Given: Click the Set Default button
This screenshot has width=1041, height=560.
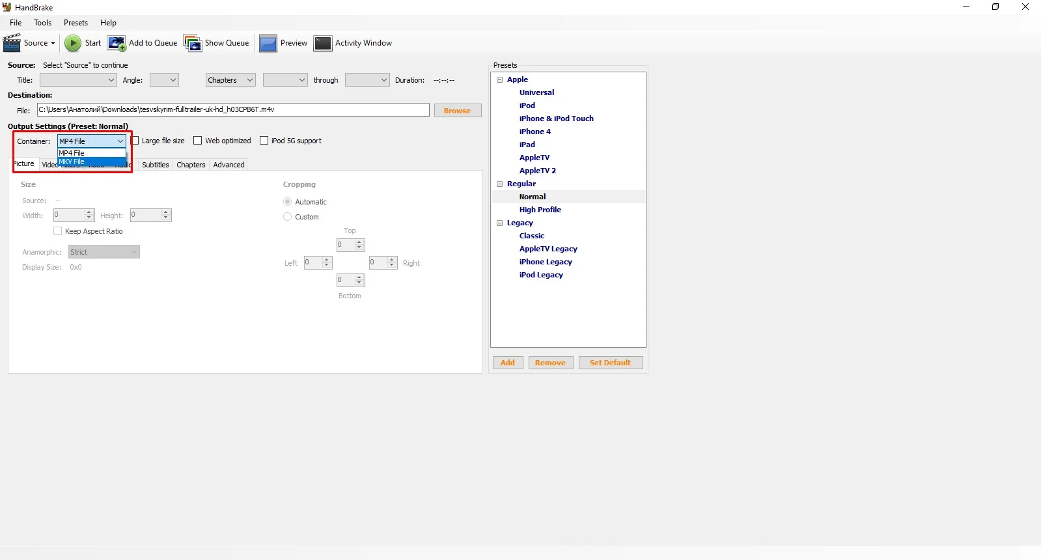Looking at the screenshot, I should click(x=610, y=363).
